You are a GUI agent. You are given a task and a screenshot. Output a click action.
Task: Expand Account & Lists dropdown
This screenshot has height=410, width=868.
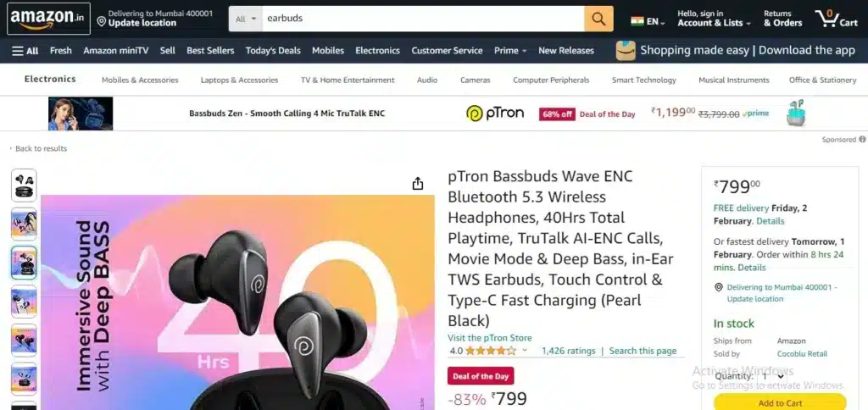click(x=714, y=19)
